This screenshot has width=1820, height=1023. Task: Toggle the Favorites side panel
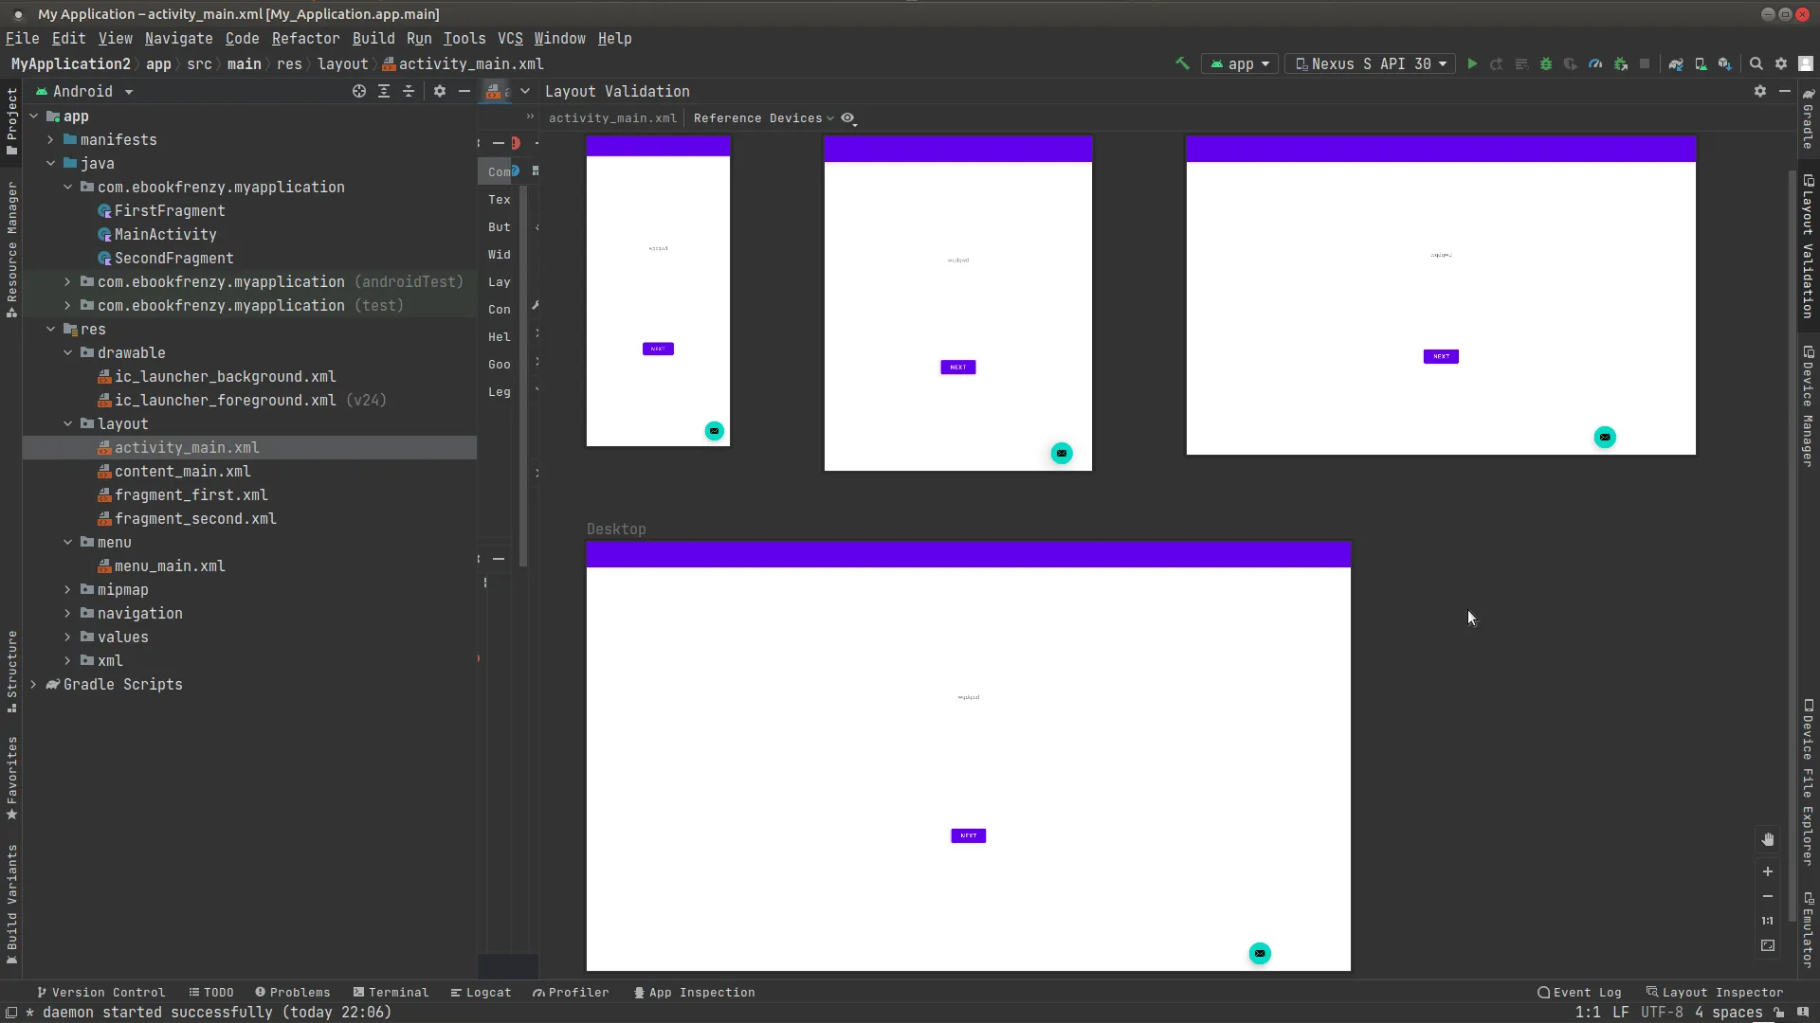11,778
